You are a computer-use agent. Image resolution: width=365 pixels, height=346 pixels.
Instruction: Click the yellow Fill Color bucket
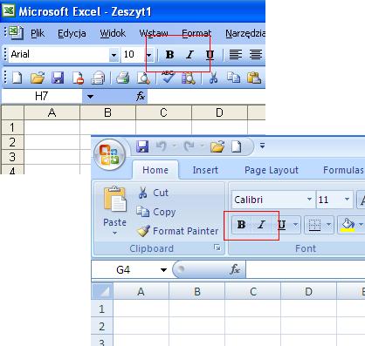click(348, 225)
